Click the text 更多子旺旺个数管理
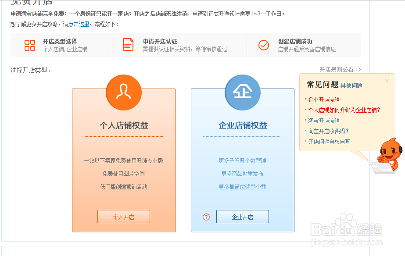405x256 pixels. 243,160
